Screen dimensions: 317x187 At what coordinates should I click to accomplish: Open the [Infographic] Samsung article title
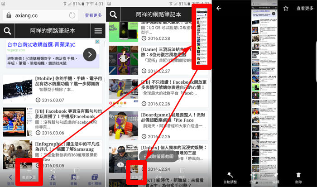coord(67,147)
